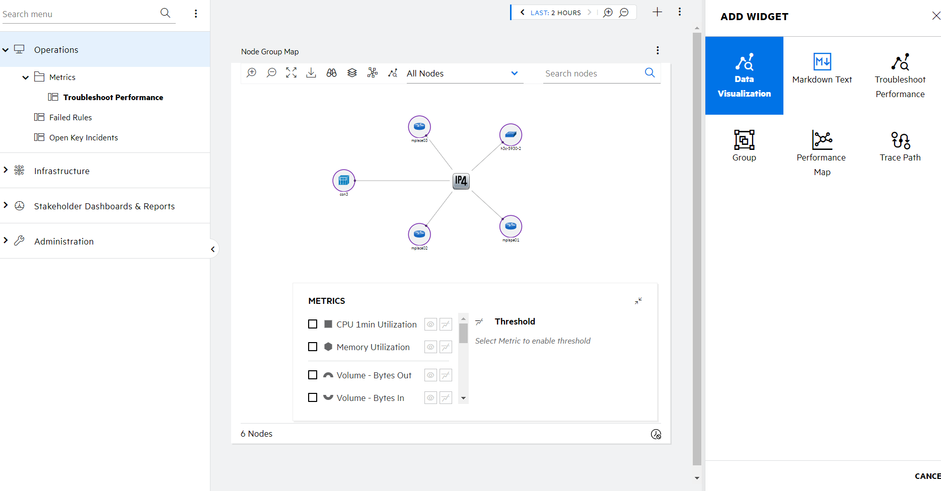Viewport: 941px width, 491px height.
Task: Fit map to screen icon
Action: coord(291,73)
